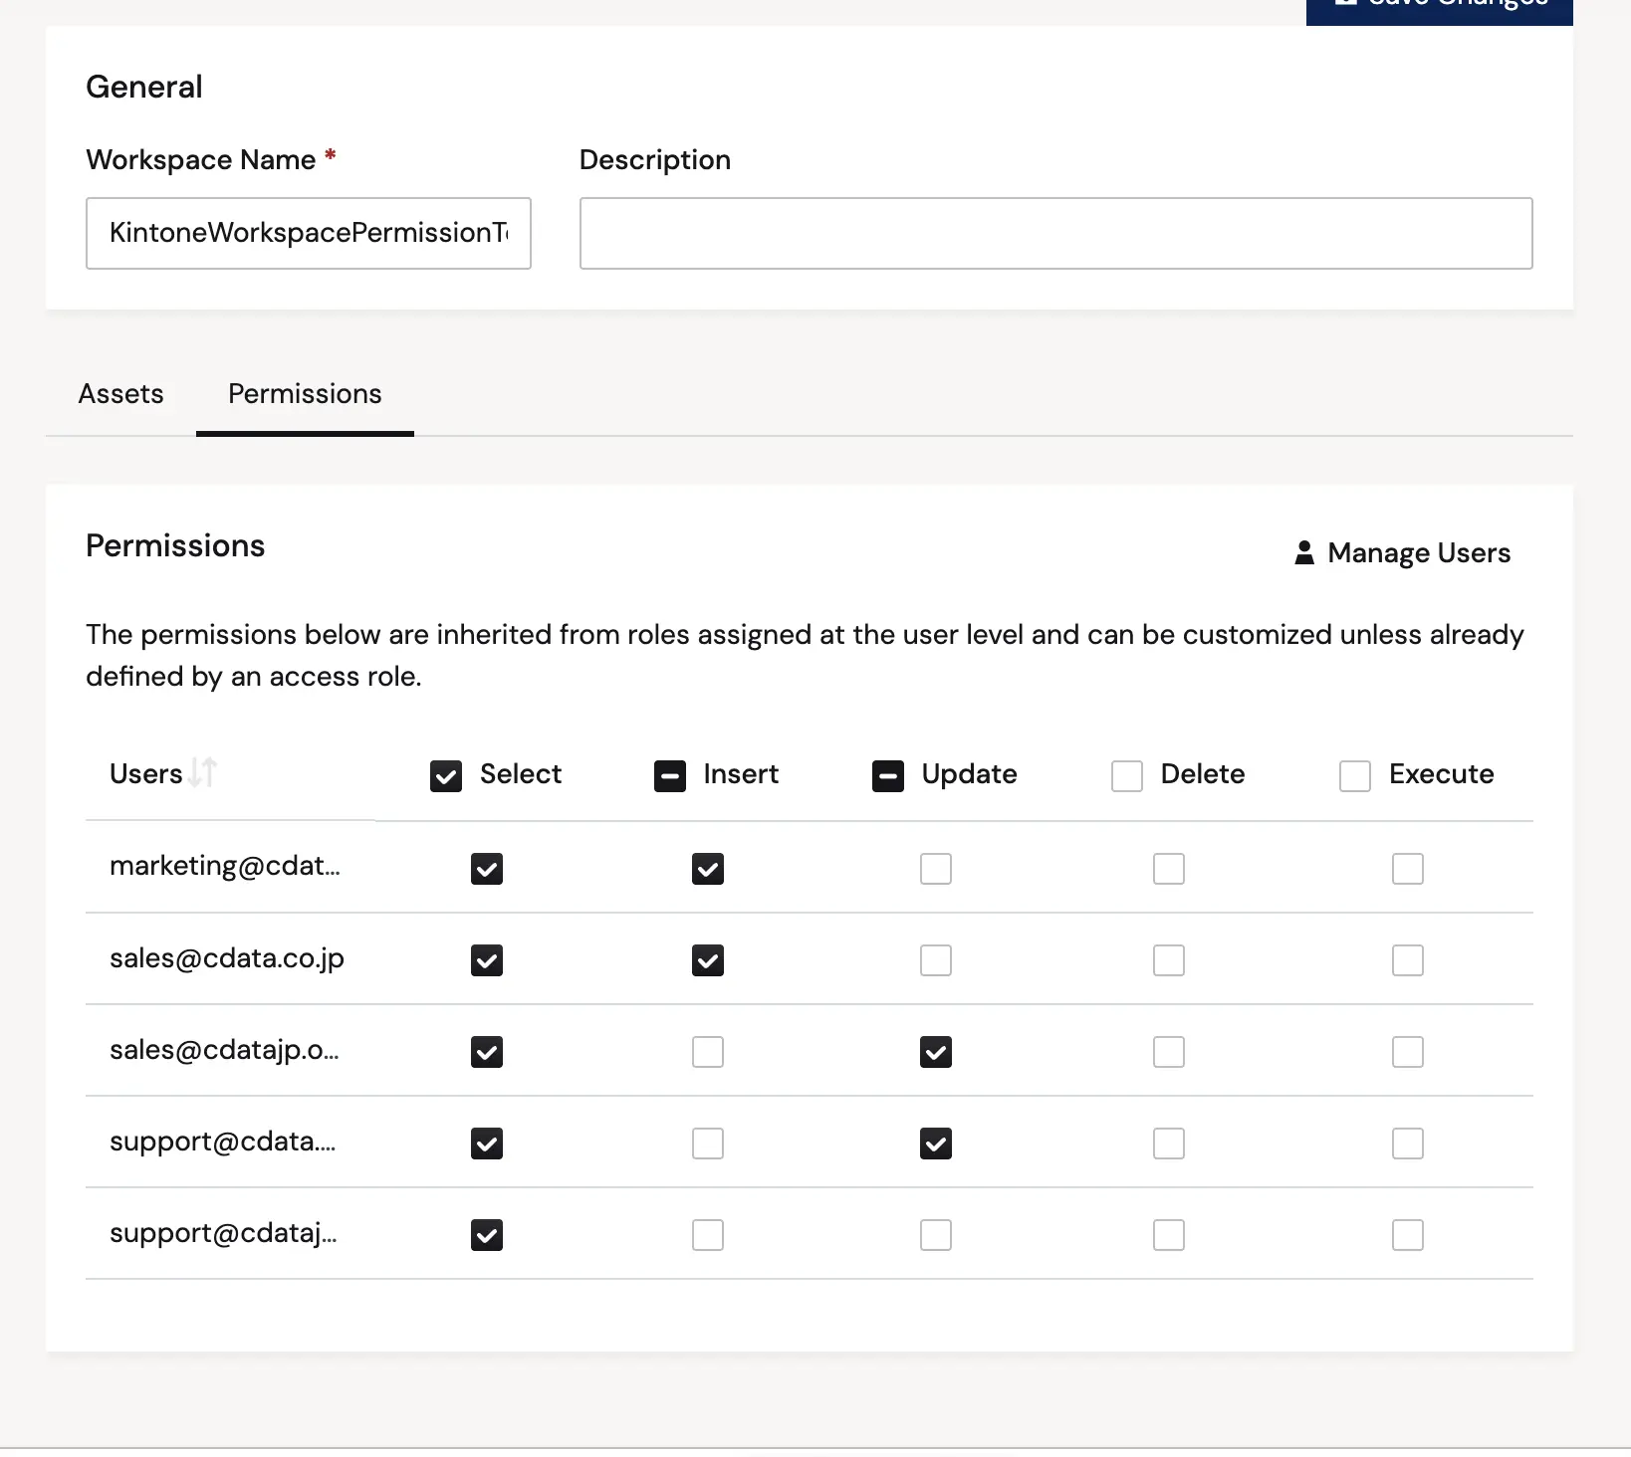Uncheck Update for sales@cdatajp.o... user
The height and width of the screenshot is (1457, 1631).
[x=936, y=1052]
